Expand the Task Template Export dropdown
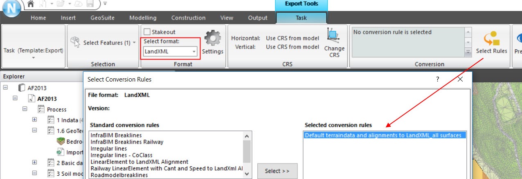 point(34,58)
